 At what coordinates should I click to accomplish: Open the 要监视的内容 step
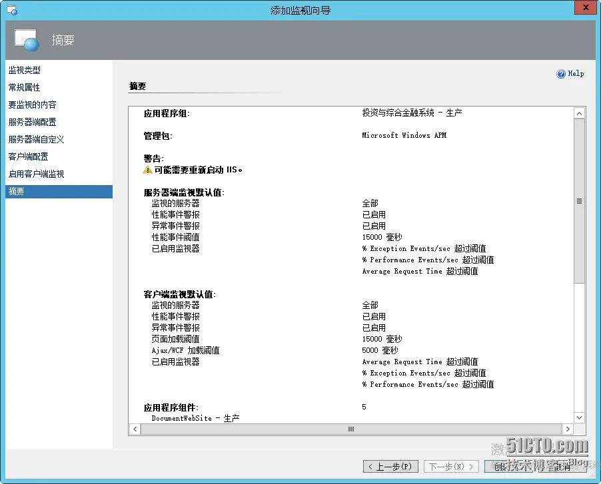click(x=33, y=105)
